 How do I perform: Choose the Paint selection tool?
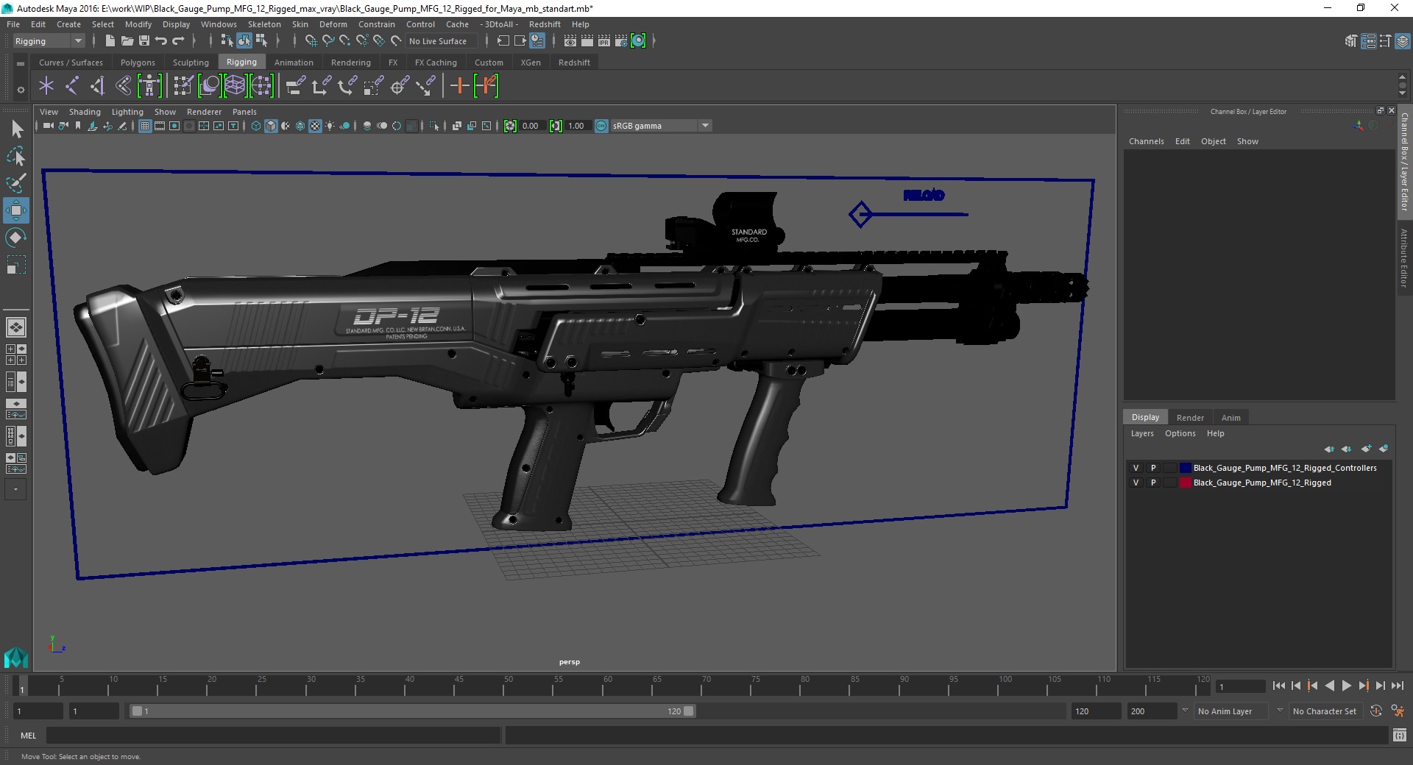[x=16, y=183]
